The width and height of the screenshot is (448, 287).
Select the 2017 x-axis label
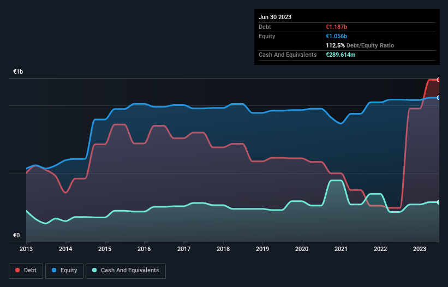(x=184, y=249)
